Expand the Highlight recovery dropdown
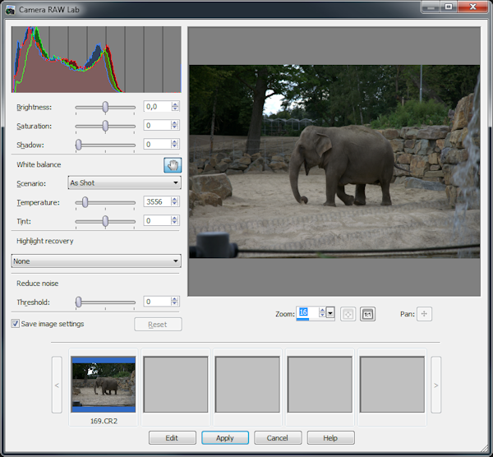 tap(96, 261)
